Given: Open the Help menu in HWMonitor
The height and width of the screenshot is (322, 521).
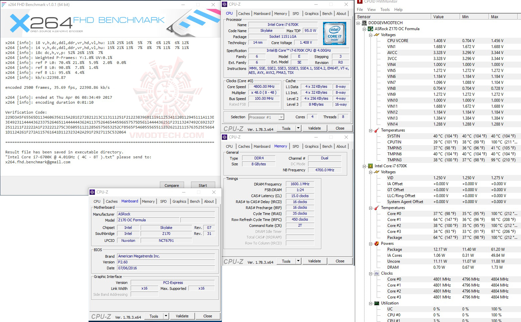Looking at the screenshot, I should coord(398,10).
